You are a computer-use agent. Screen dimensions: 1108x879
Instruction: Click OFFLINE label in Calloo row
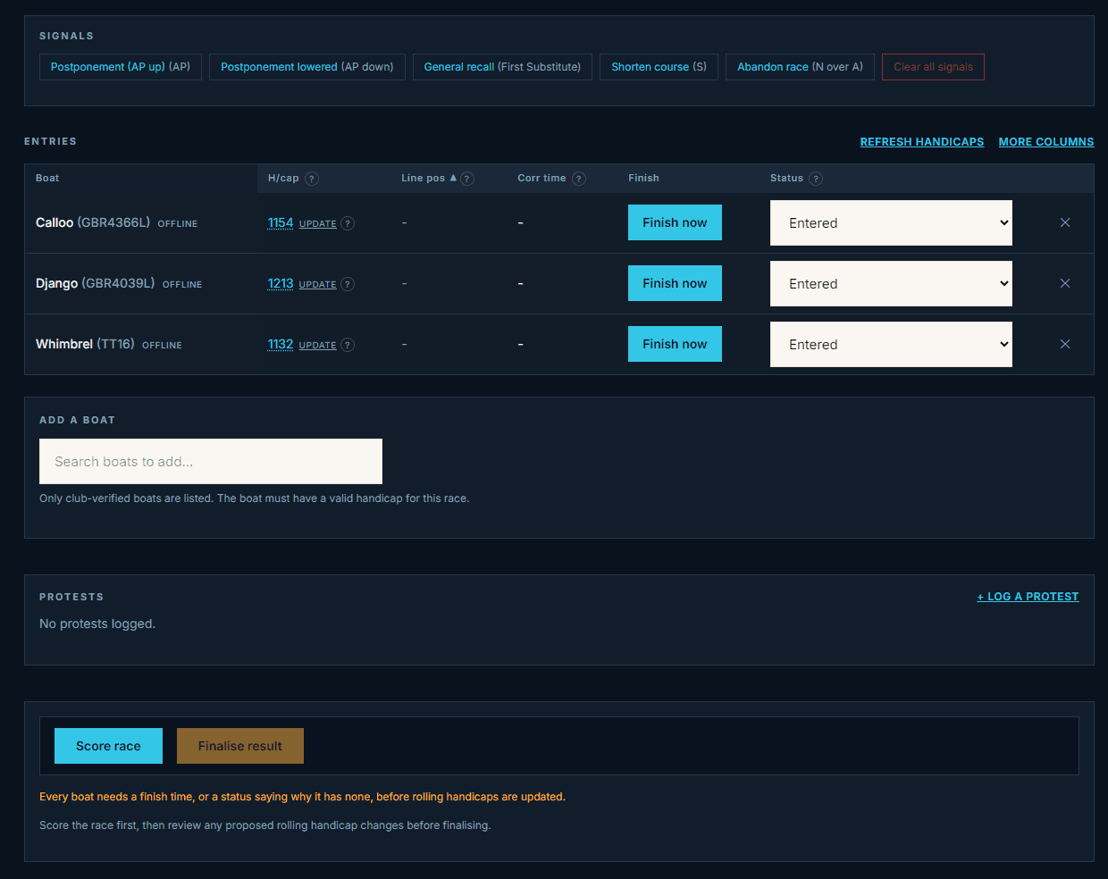pos(178,224)
